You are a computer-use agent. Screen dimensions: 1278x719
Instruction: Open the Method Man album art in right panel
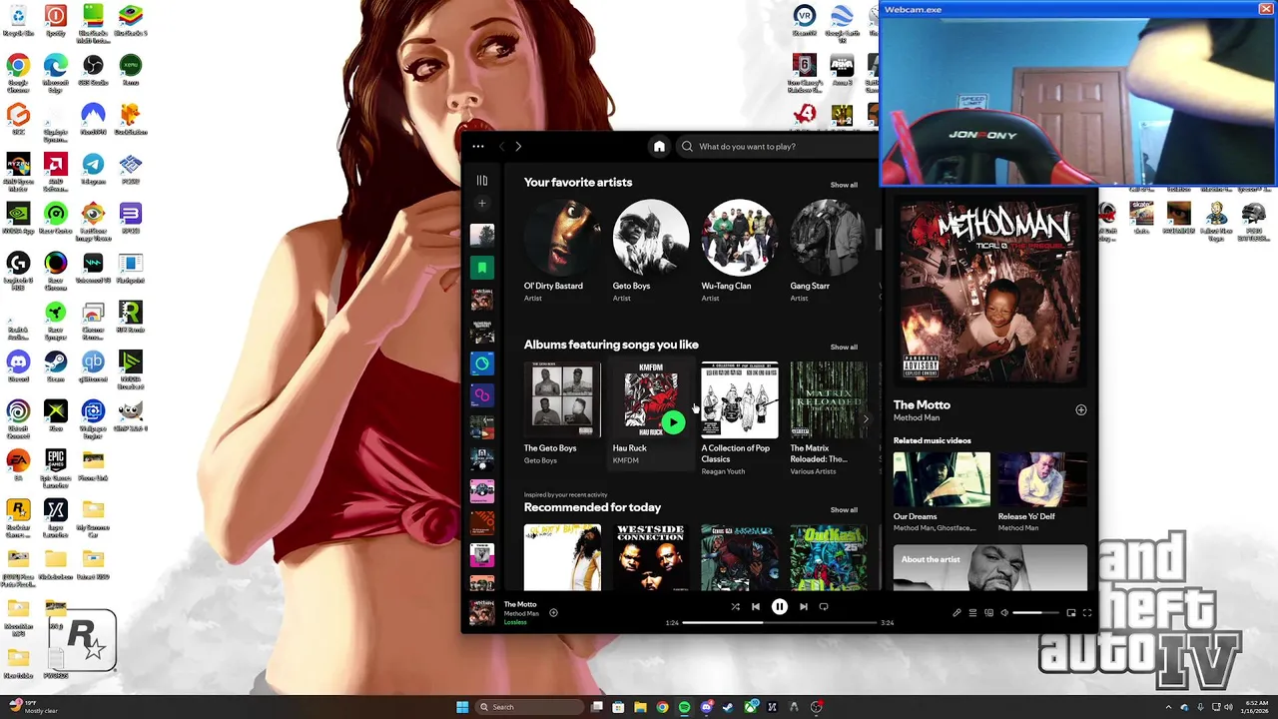coord(988,291)
